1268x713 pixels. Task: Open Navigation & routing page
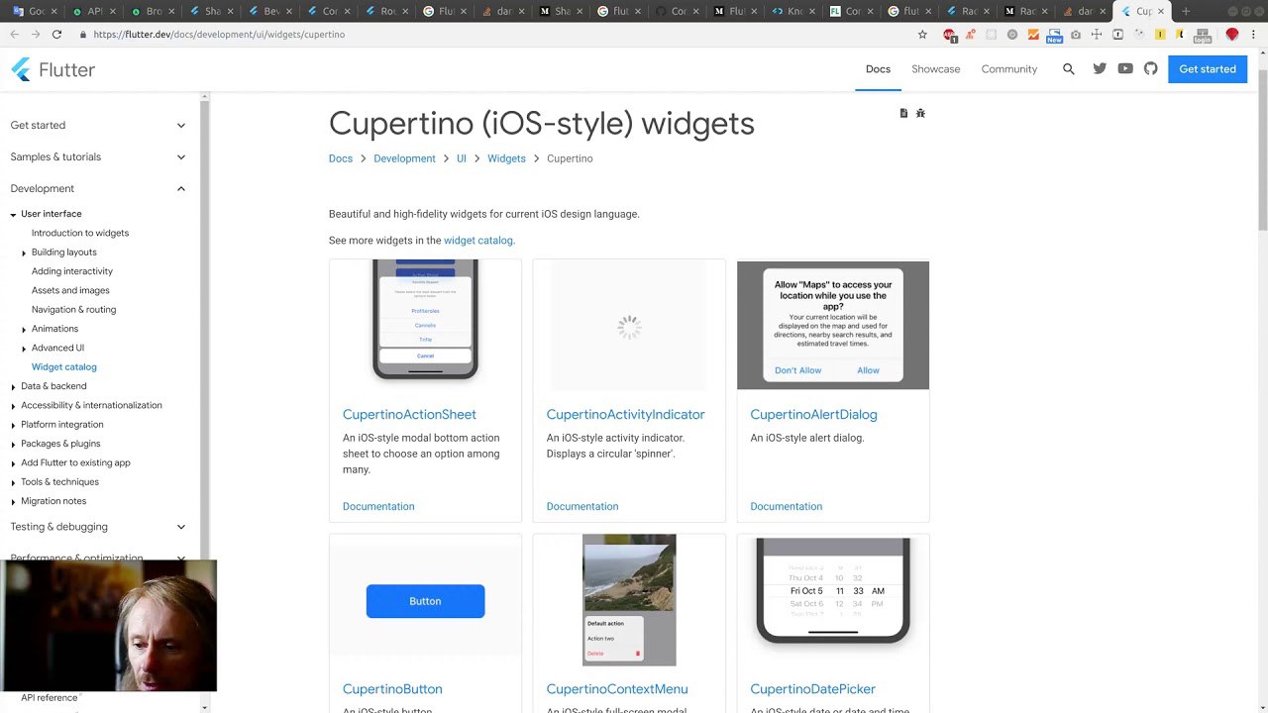[73, 310]
